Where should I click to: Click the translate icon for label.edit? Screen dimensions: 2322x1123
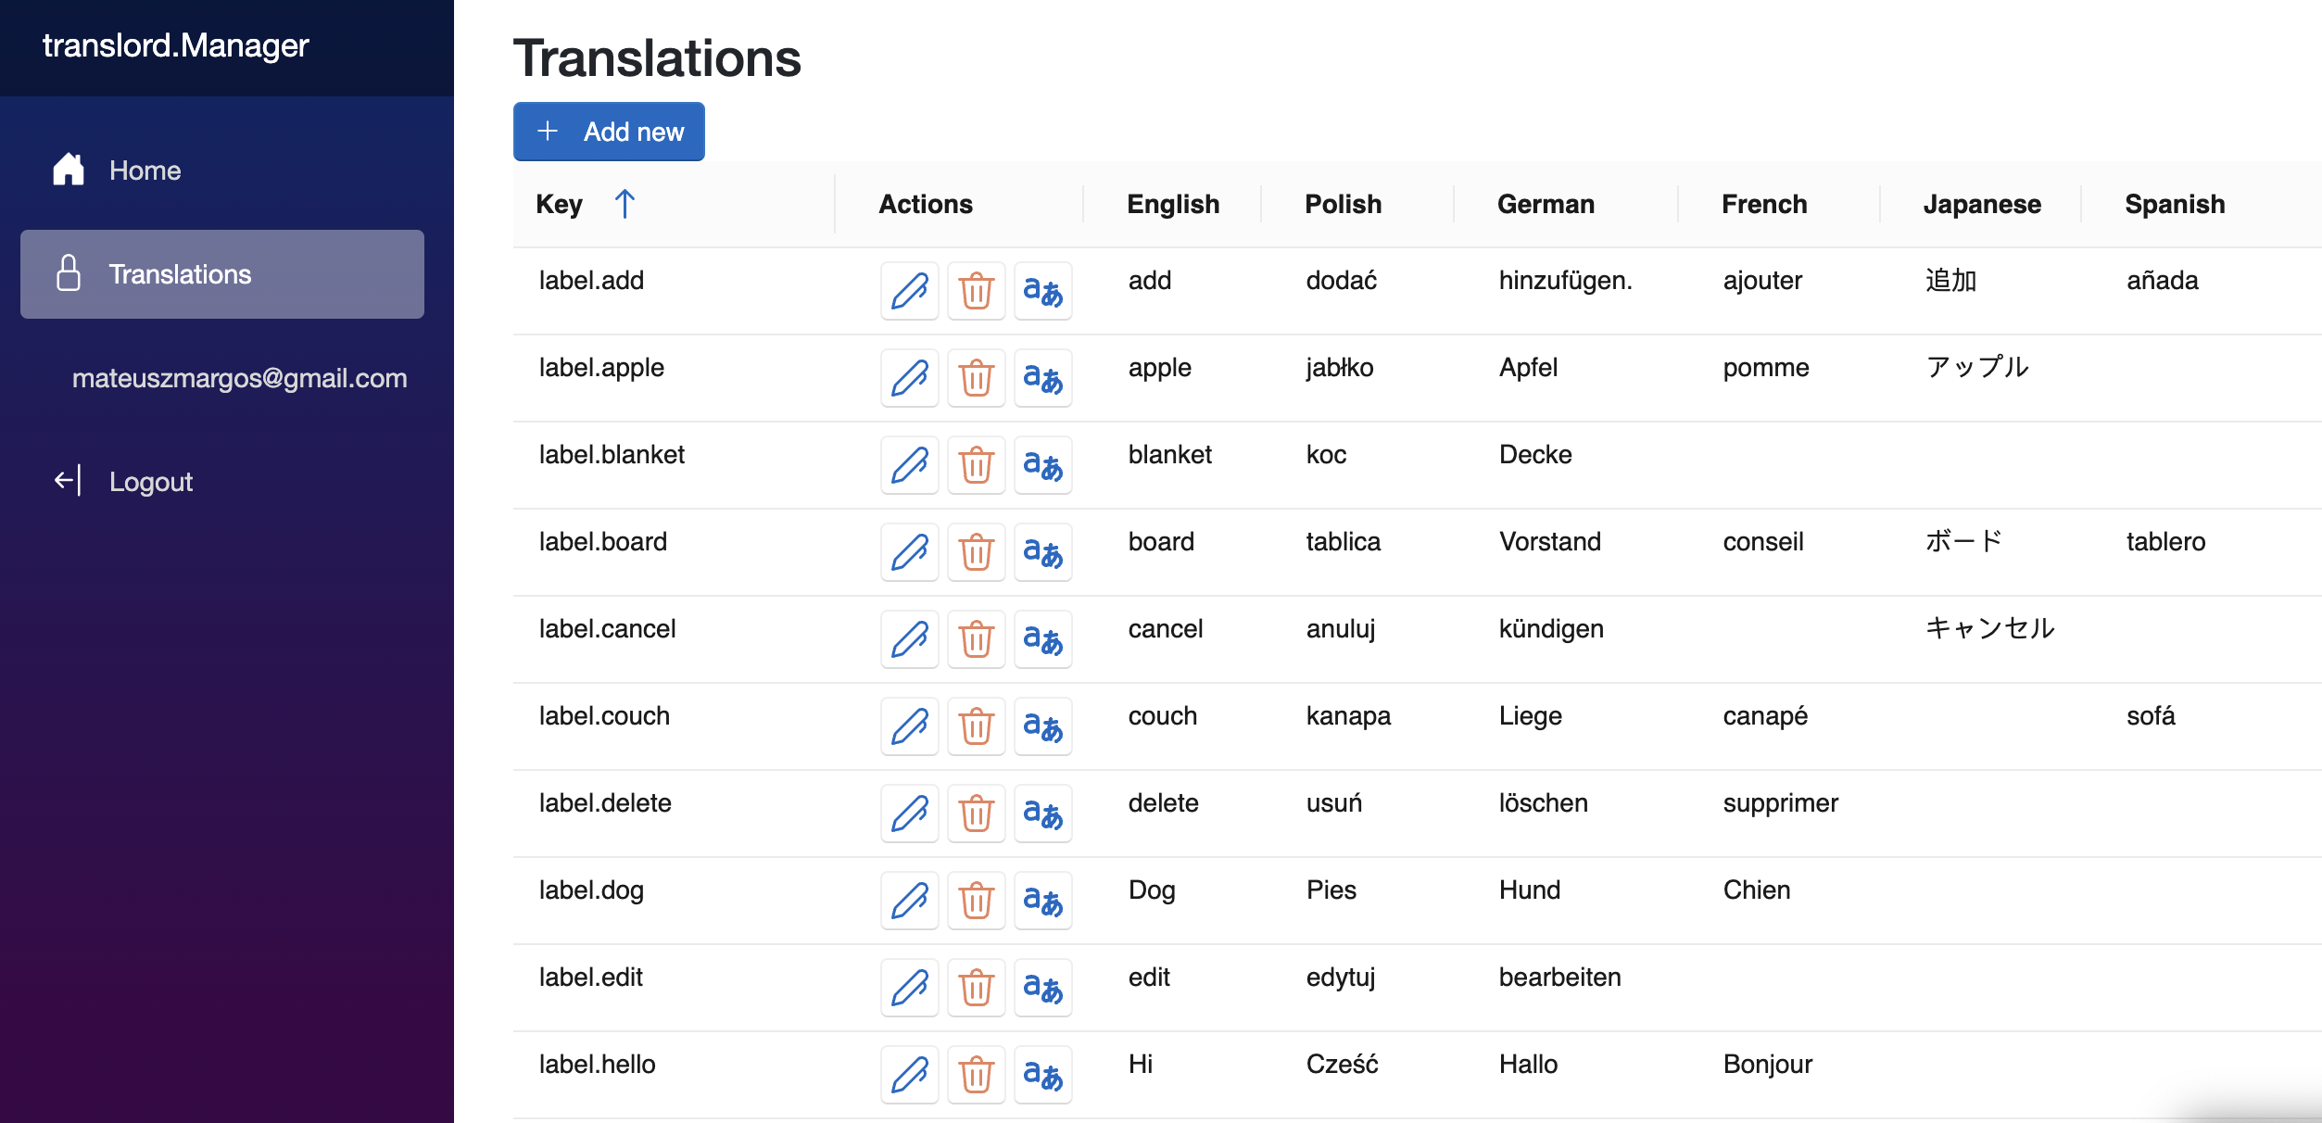pos(1042,988)
